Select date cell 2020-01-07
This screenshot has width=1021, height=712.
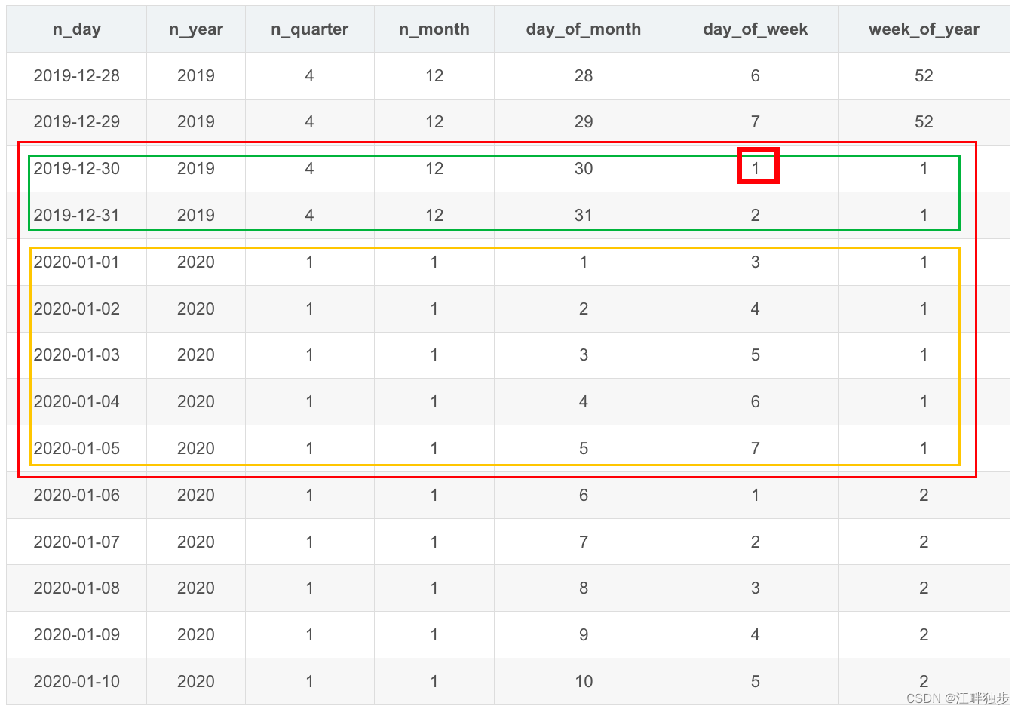click(77, 542)
